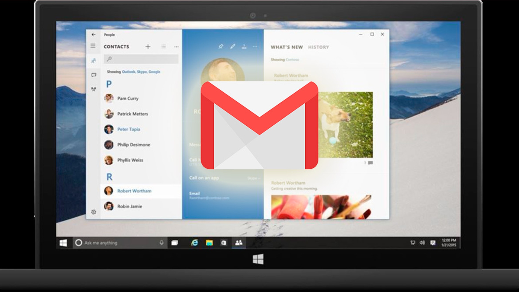Select contact Pam Curry
Screen dimensions: 519x292
(141, 98)
